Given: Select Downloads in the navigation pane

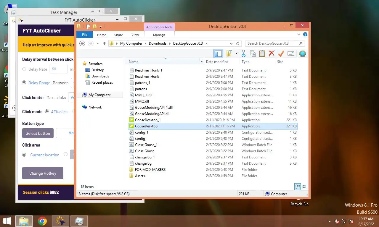Looking at the screenshot, I should (x=100, y=76).
